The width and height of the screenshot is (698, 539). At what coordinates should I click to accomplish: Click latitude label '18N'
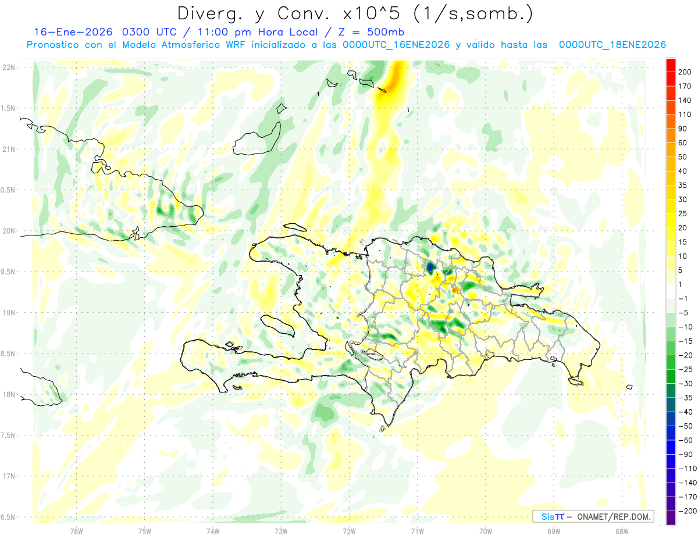[x=9, y=394]
